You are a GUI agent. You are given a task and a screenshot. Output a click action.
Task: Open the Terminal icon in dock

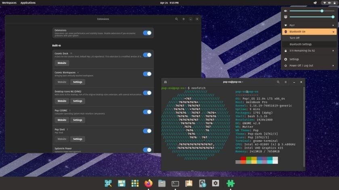click(175, 184)
